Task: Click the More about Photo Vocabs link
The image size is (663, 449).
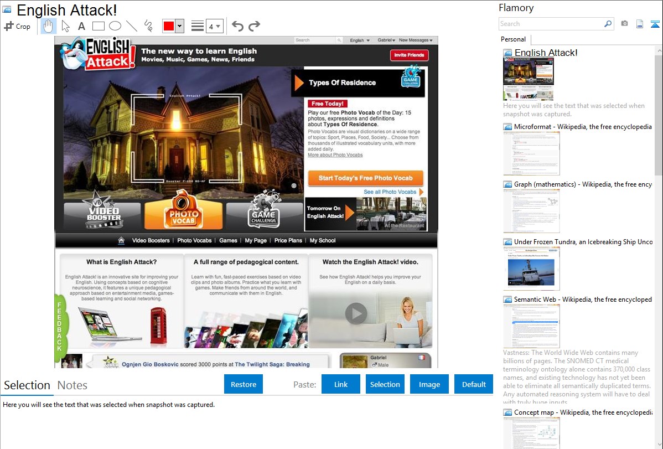Action: tap(335, 155)
